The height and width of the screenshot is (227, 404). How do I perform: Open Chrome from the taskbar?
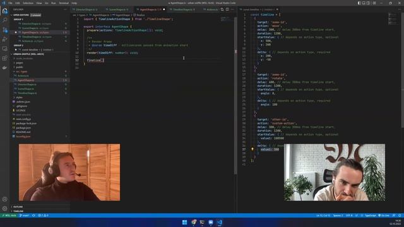[194, 223]
